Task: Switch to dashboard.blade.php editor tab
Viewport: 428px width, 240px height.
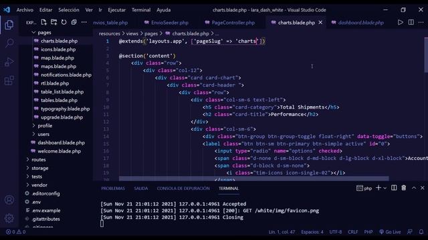Action: point(358,23)
